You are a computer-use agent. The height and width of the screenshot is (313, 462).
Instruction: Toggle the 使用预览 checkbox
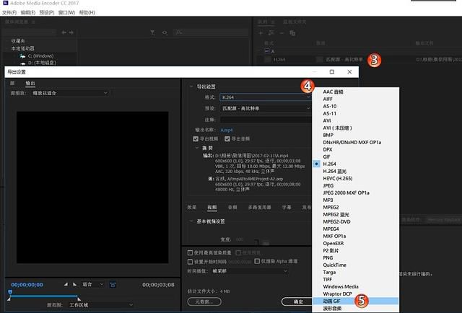(x=238, y=252)
